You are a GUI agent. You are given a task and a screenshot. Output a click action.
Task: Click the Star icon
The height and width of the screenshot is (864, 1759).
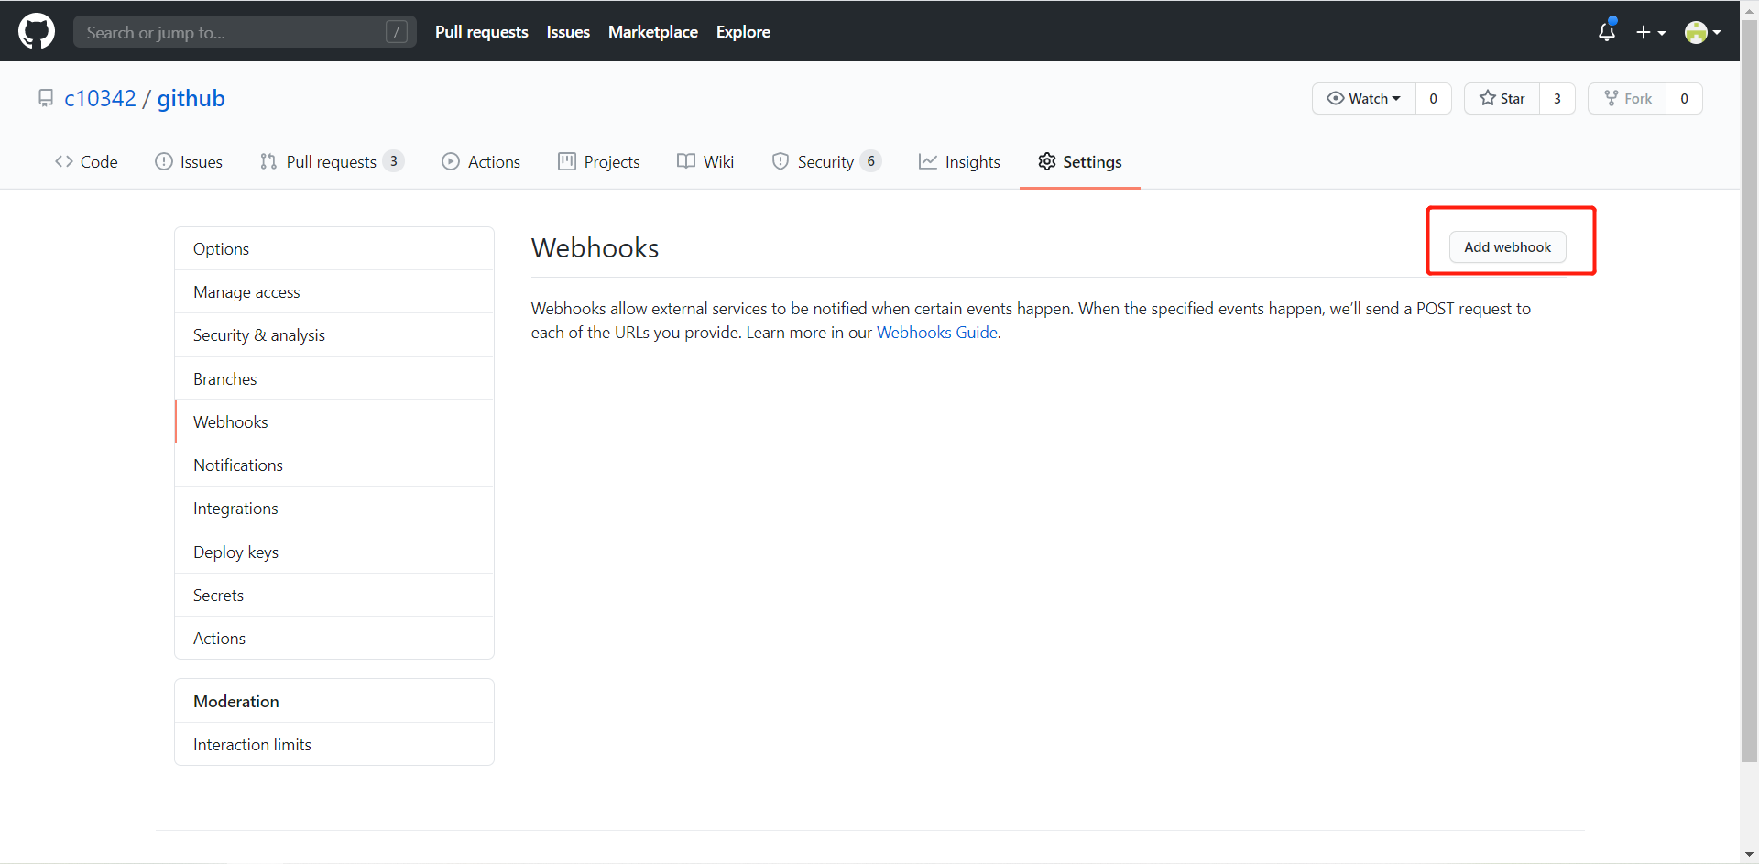1488,97
